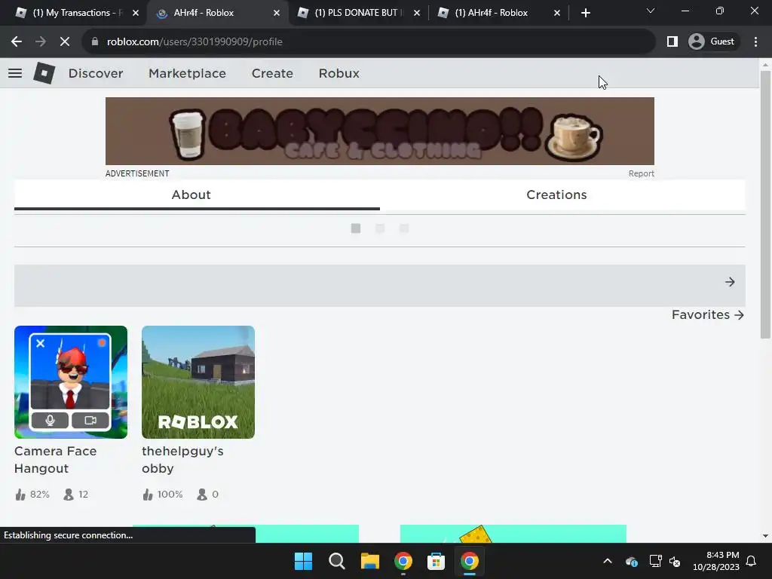Screen dimensions: 772x579
Task: Click the player count icon showing 12
Action: [69, 495]
